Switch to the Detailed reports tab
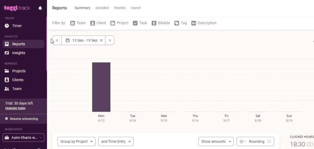The image size is (314, 149). (102, 8)
